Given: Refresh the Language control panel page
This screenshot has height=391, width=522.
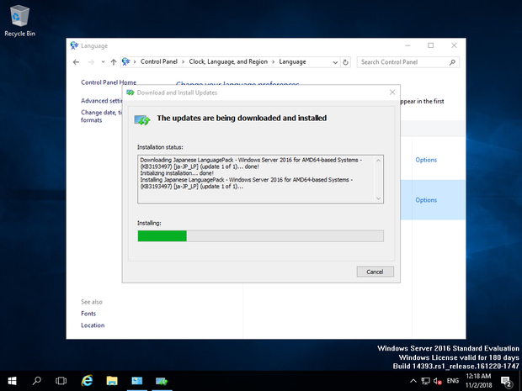Looking at the screenshot, I should [345, 62].
